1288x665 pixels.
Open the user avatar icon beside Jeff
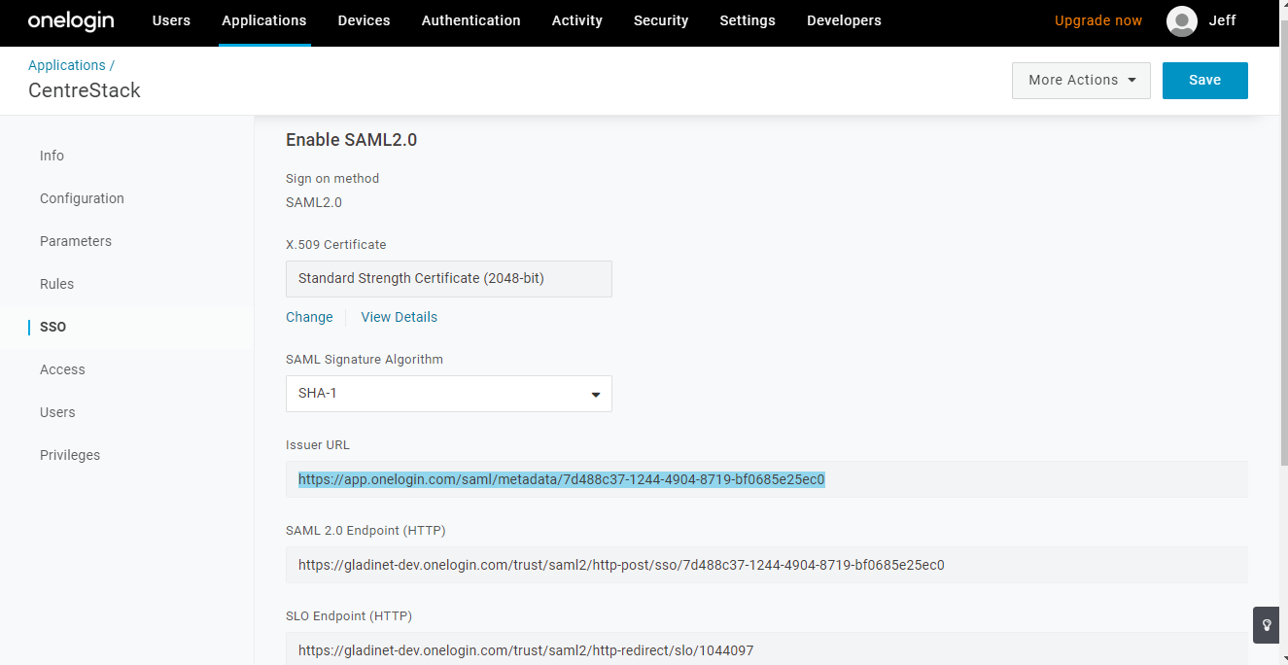[1182, 20]
